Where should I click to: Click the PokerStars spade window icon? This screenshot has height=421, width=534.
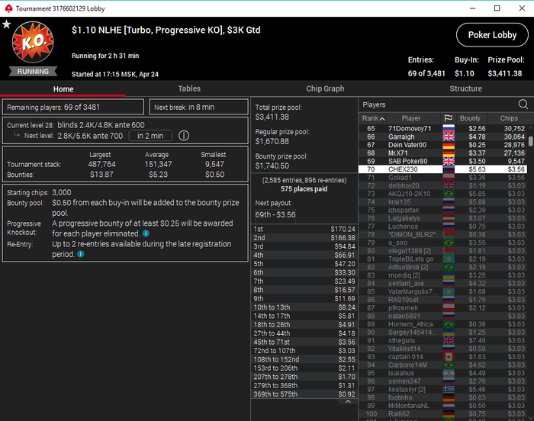(x=8, y=8)
